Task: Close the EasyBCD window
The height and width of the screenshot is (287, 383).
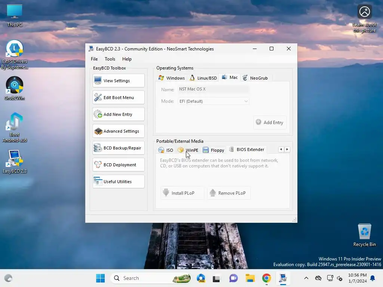Action: pos(288,49)
